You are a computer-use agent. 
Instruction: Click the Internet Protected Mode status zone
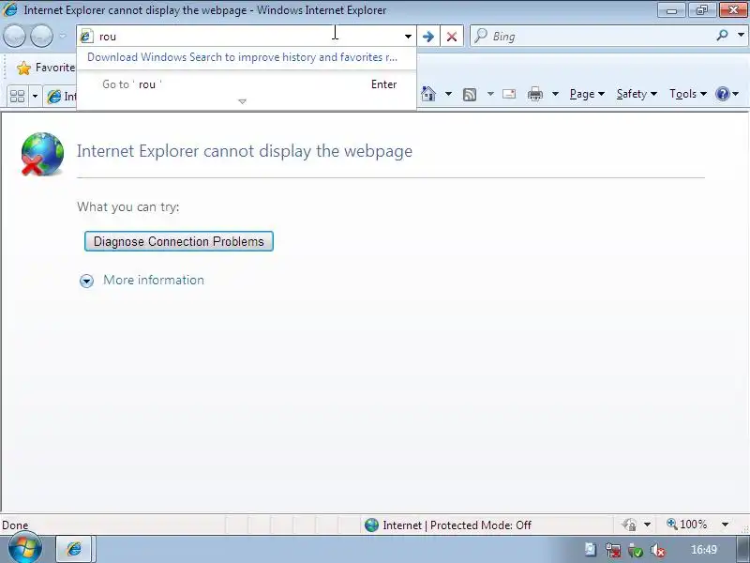[x=447, y=525]
